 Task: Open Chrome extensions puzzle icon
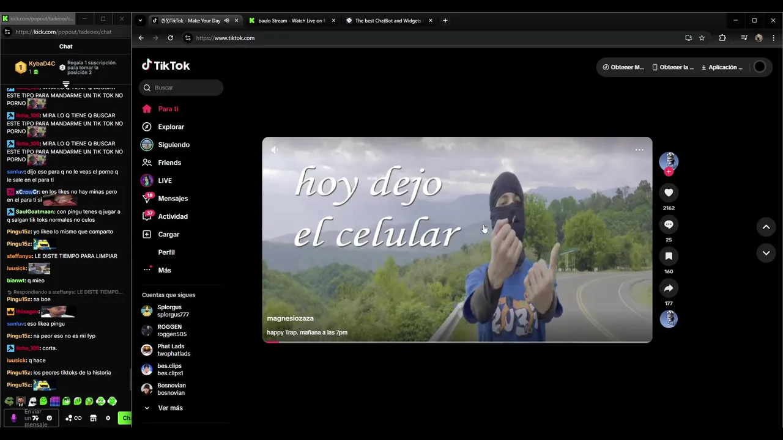coord(722,38)
